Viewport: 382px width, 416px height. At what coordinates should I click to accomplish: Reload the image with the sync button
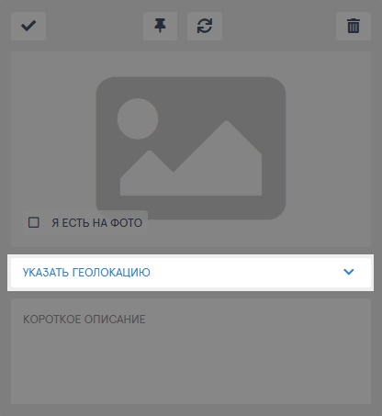(205, 26)
